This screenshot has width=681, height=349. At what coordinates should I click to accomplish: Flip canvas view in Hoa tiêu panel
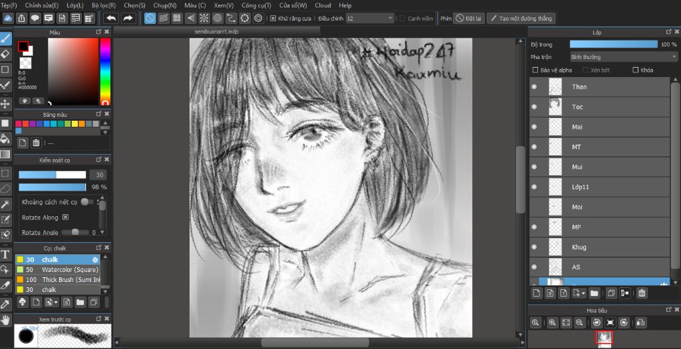640,322
